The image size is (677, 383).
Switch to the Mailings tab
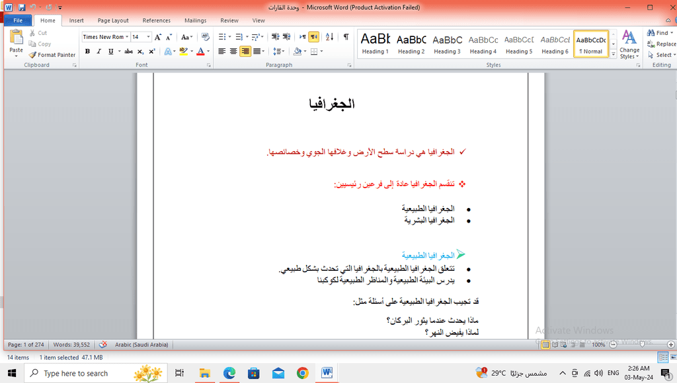(x=196, y=20)
